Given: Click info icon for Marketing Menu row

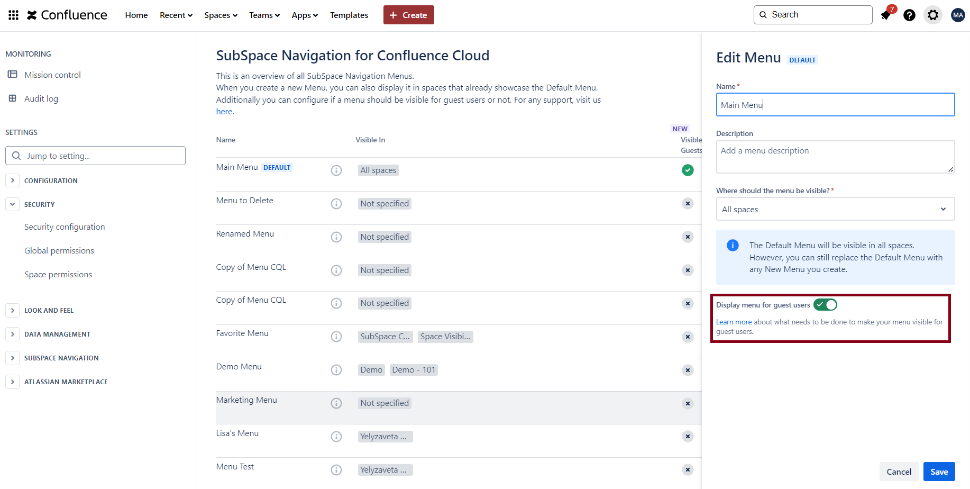Looking at the screenshot, I should point(336,403).
